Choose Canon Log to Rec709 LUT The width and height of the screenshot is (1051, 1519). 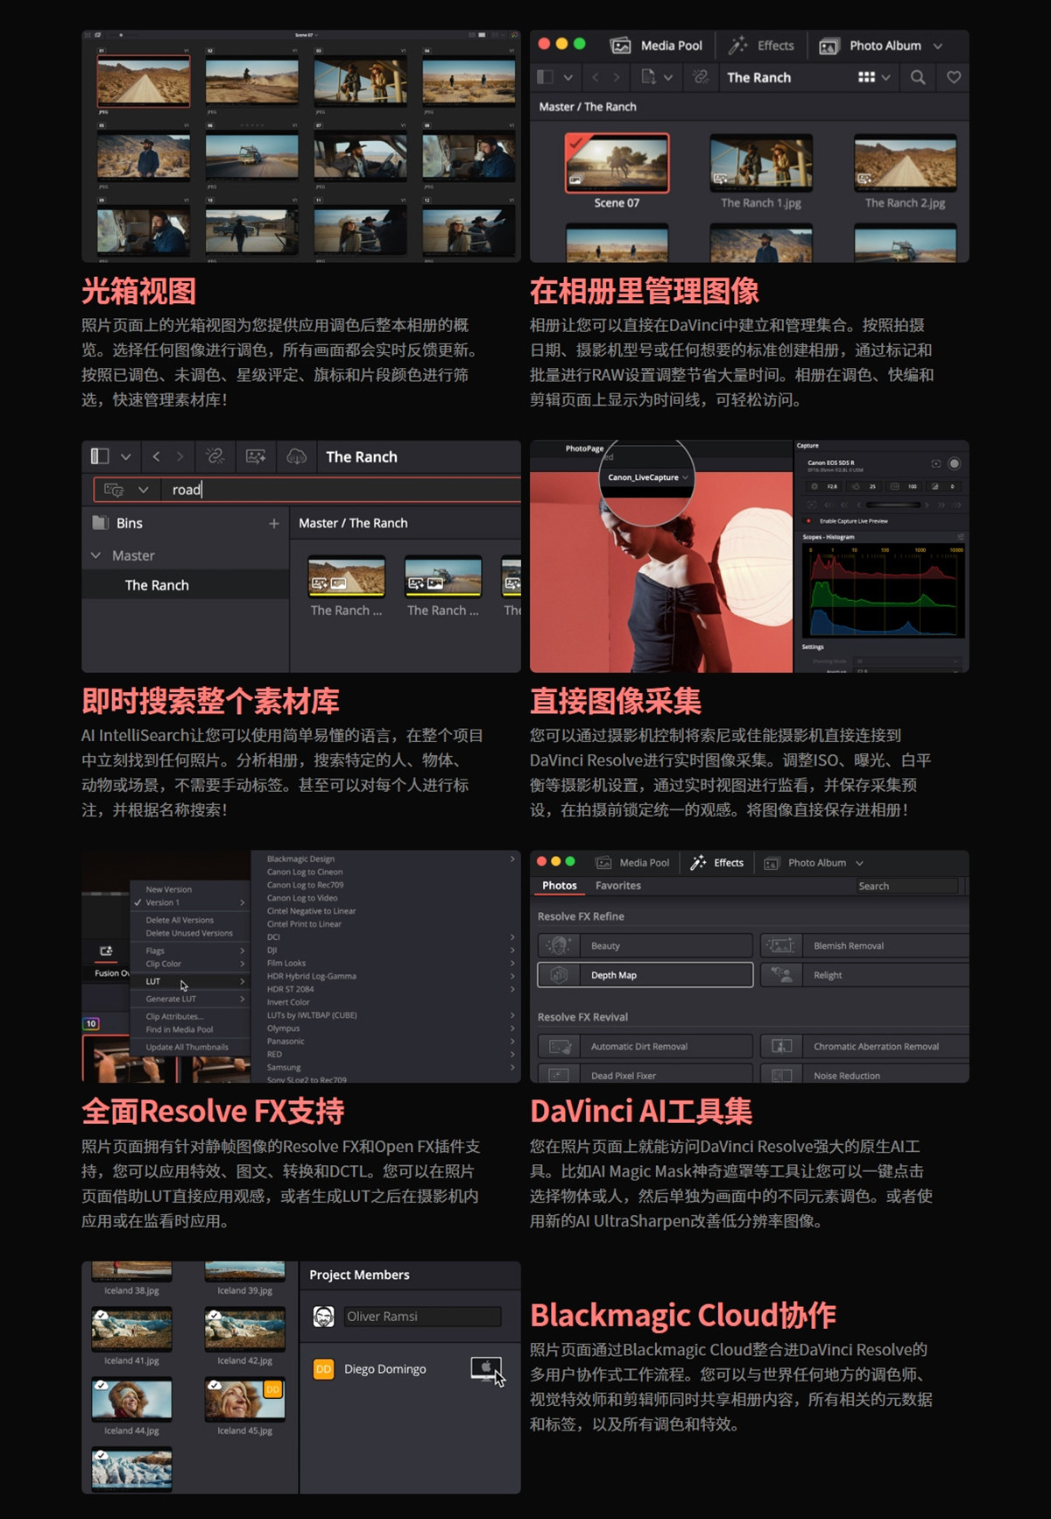[x=306, y=885]
